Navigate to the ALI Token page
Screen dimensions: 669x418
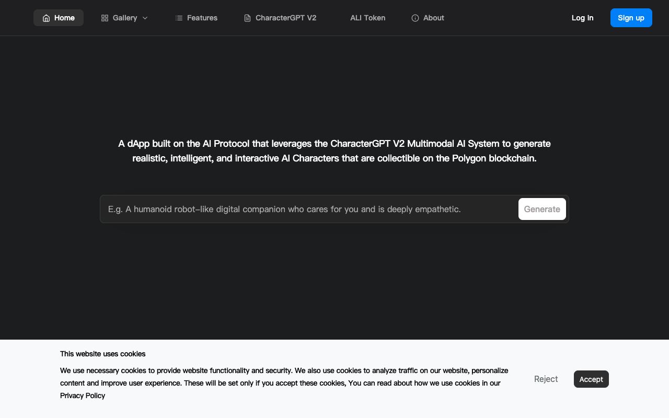coord(367,18)
